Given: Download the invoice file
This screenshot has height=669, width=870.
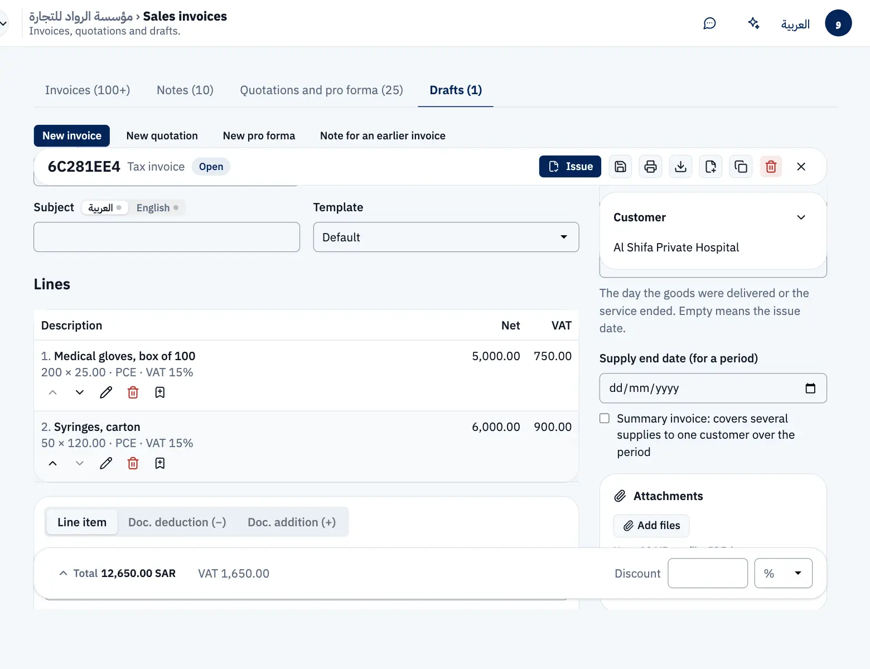Looking at the screenshot, I should [680, 167].
